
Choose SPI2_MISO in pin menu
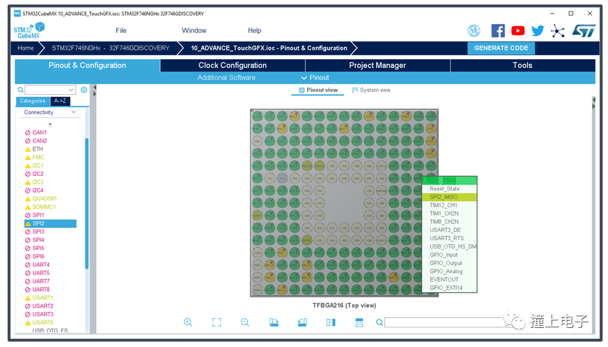(x=449, y=197)
